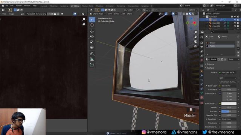
Task: Click the Specular value slider
Action: tap(229, 111)
